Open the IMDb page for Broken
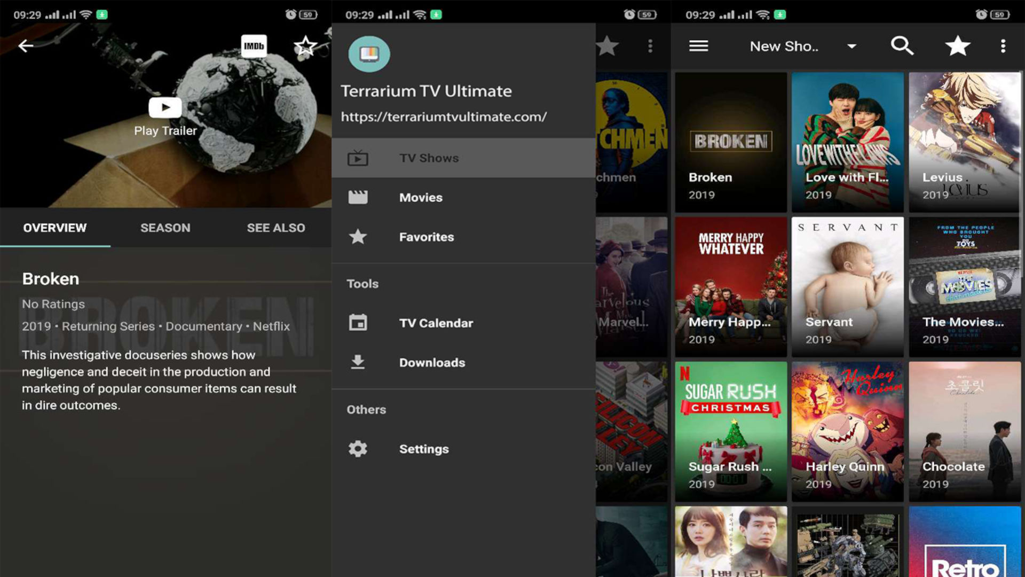1025x577 pixels. coord(254,46)
